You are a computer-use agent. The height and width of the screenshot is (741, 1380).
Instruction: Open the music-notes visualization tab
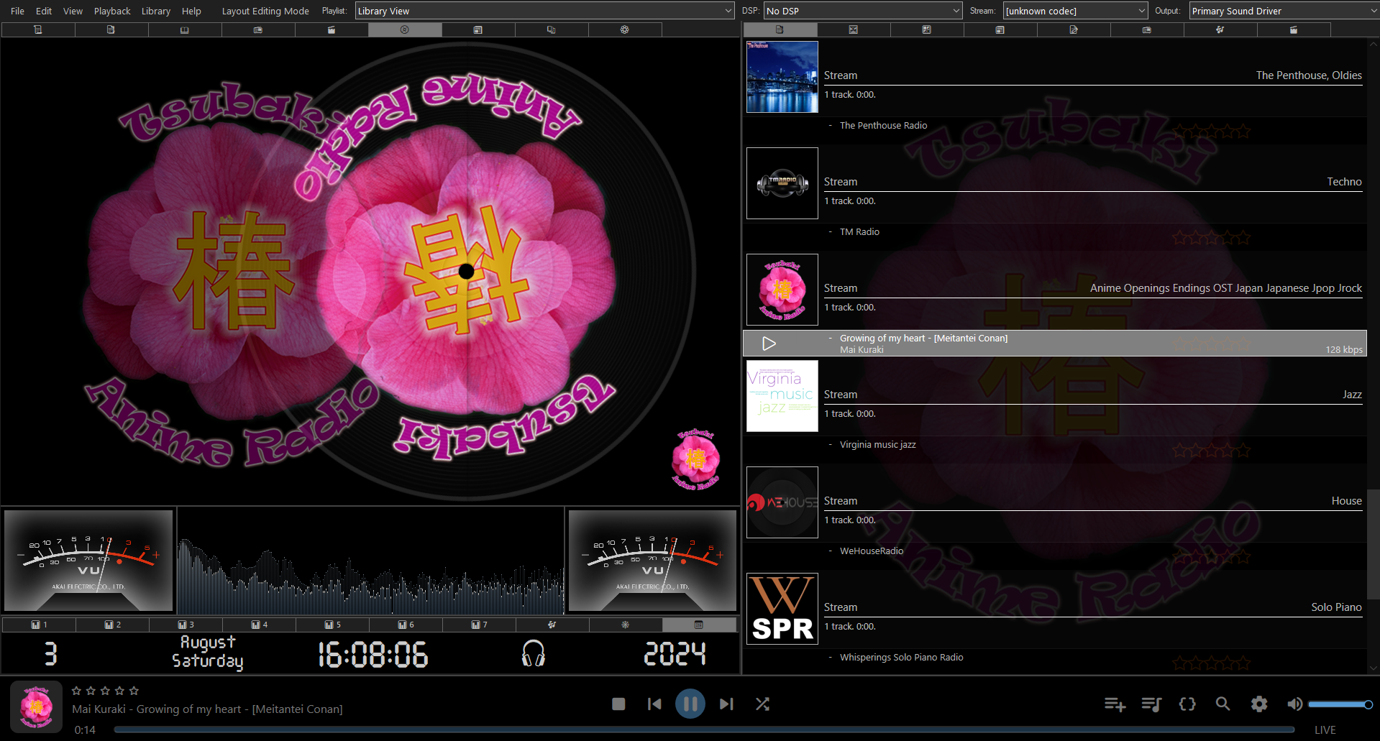tap(552, 625)
